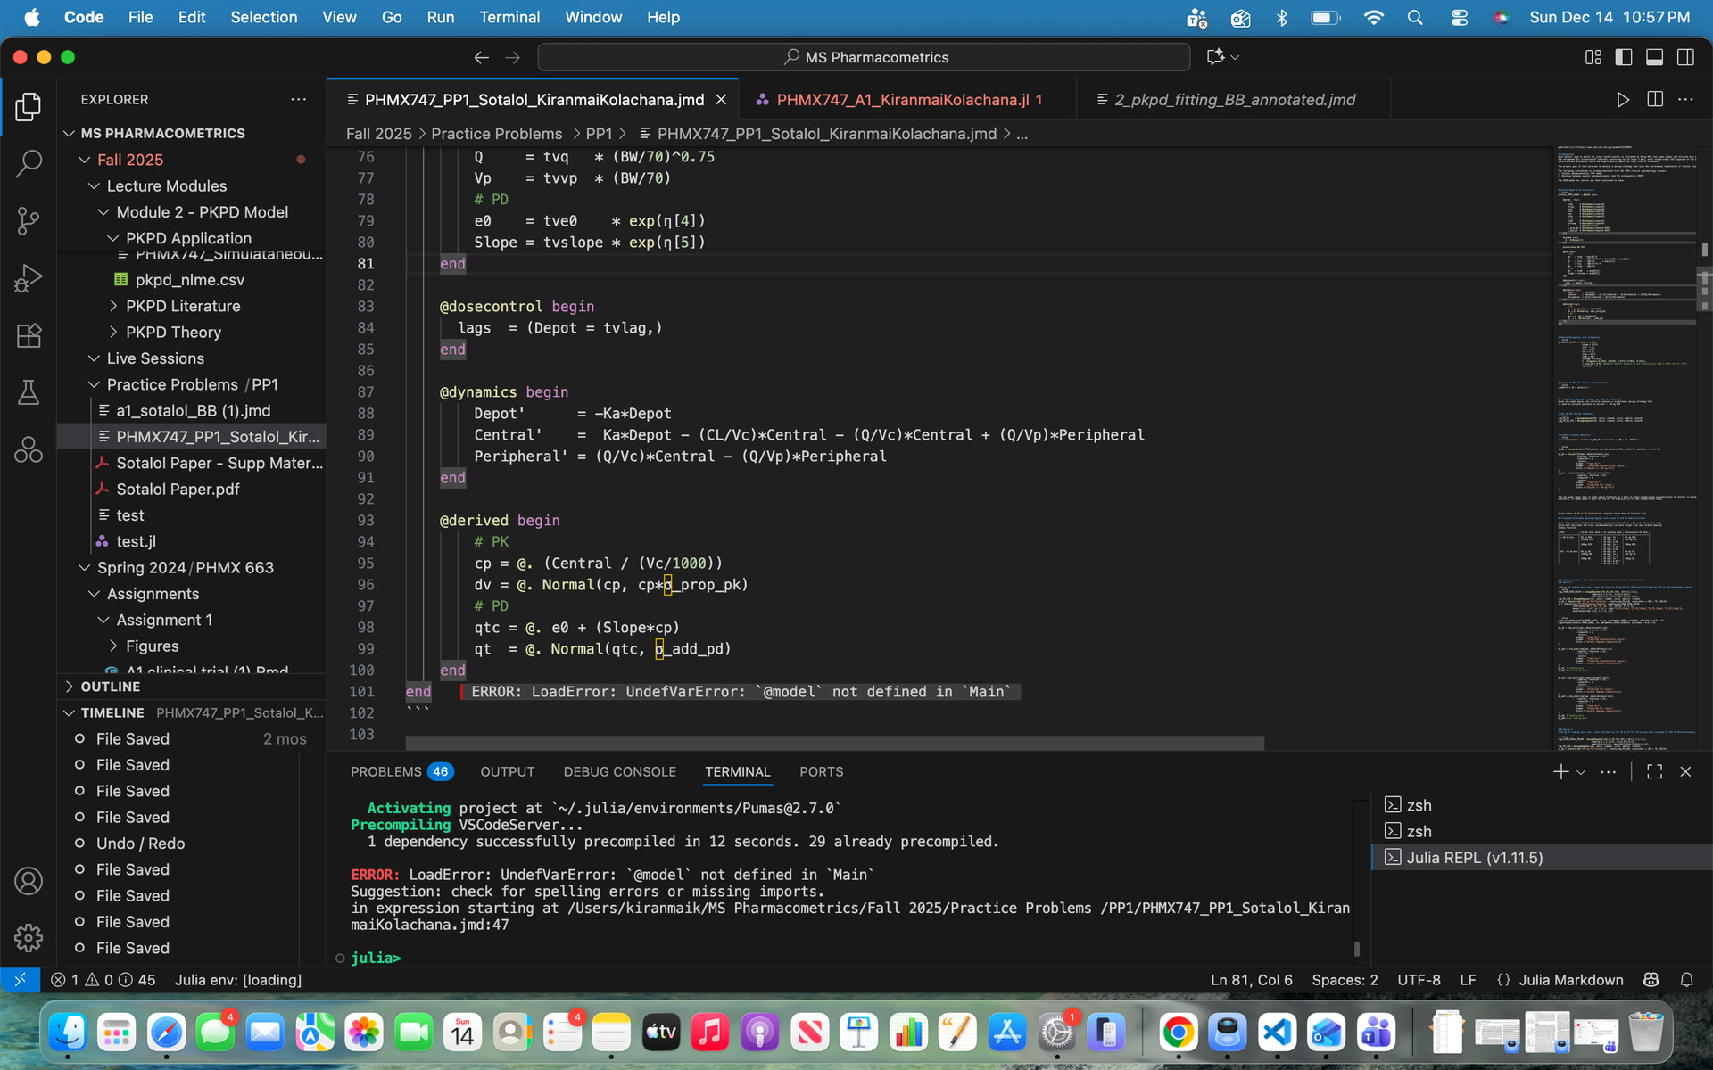Toggle the secondary sidebar visibility
The image size is (1713, 1070).
pos(1685,57)
